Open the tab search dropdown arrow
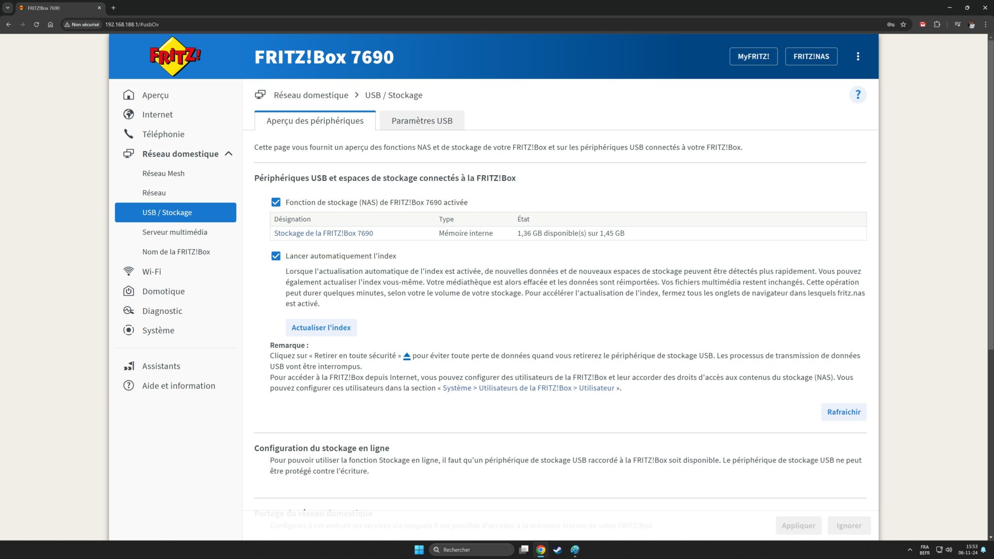Image resolution: width=994 pixels, height=559 pixels. tap(8, 8)
